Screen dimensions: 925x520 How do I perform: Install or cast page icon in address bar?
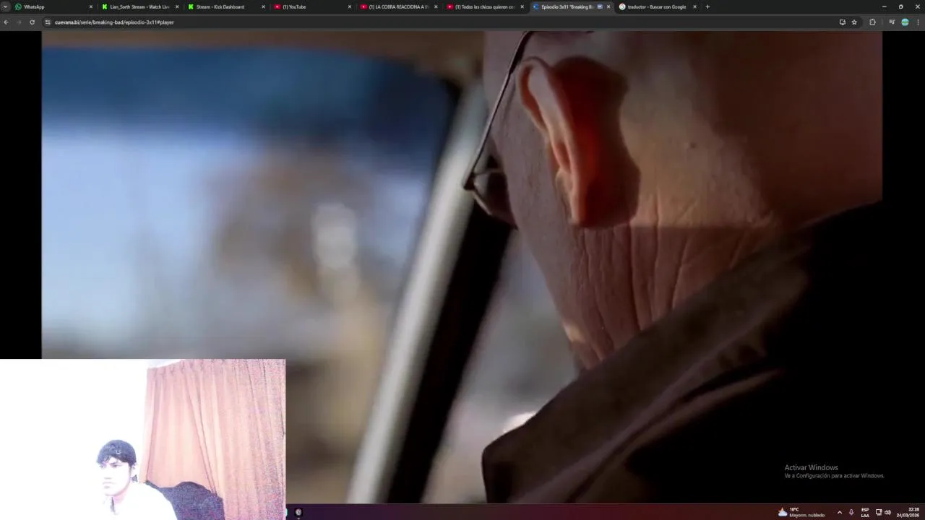(842, 22)
